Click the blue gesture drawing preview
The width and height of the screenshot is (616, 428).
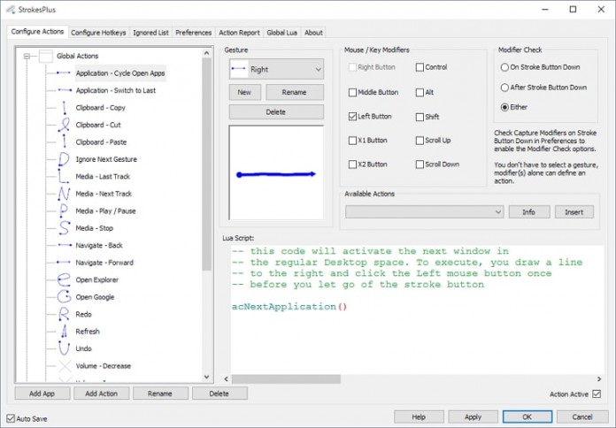pyautogui.click(x=276, y=174)
